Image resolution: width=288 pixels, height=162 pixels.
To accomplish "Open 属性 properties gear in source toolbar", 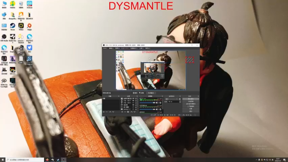I will point(135,93).
